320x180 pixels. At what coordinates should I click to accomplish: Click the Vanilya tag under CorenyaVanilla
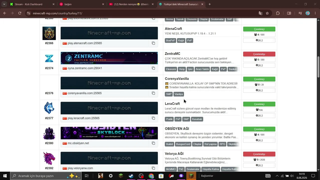(x=179, y=94)
